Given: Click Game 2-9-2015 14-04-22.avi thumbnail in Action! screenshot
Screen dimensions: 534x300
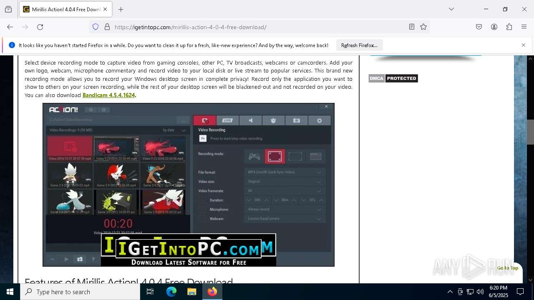Looking at the screenshot, I should point(163,202).
